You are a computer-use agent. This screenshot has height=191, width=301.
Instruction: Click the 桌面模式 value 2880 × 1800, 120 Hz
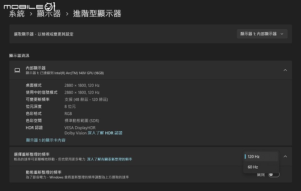coord(82,85)
